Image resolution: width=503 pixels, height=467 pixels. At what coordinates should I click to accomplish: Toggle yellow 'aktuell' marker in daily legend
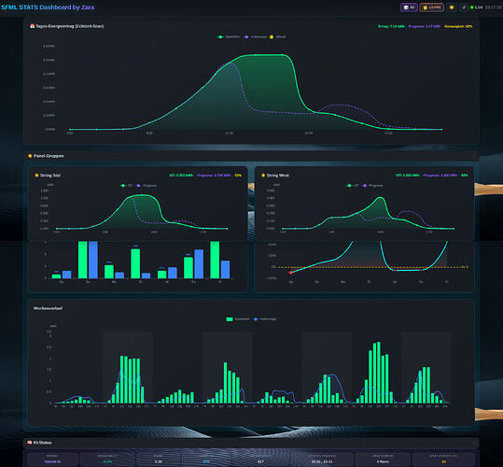pyautogui.click(x=277, y=37)
